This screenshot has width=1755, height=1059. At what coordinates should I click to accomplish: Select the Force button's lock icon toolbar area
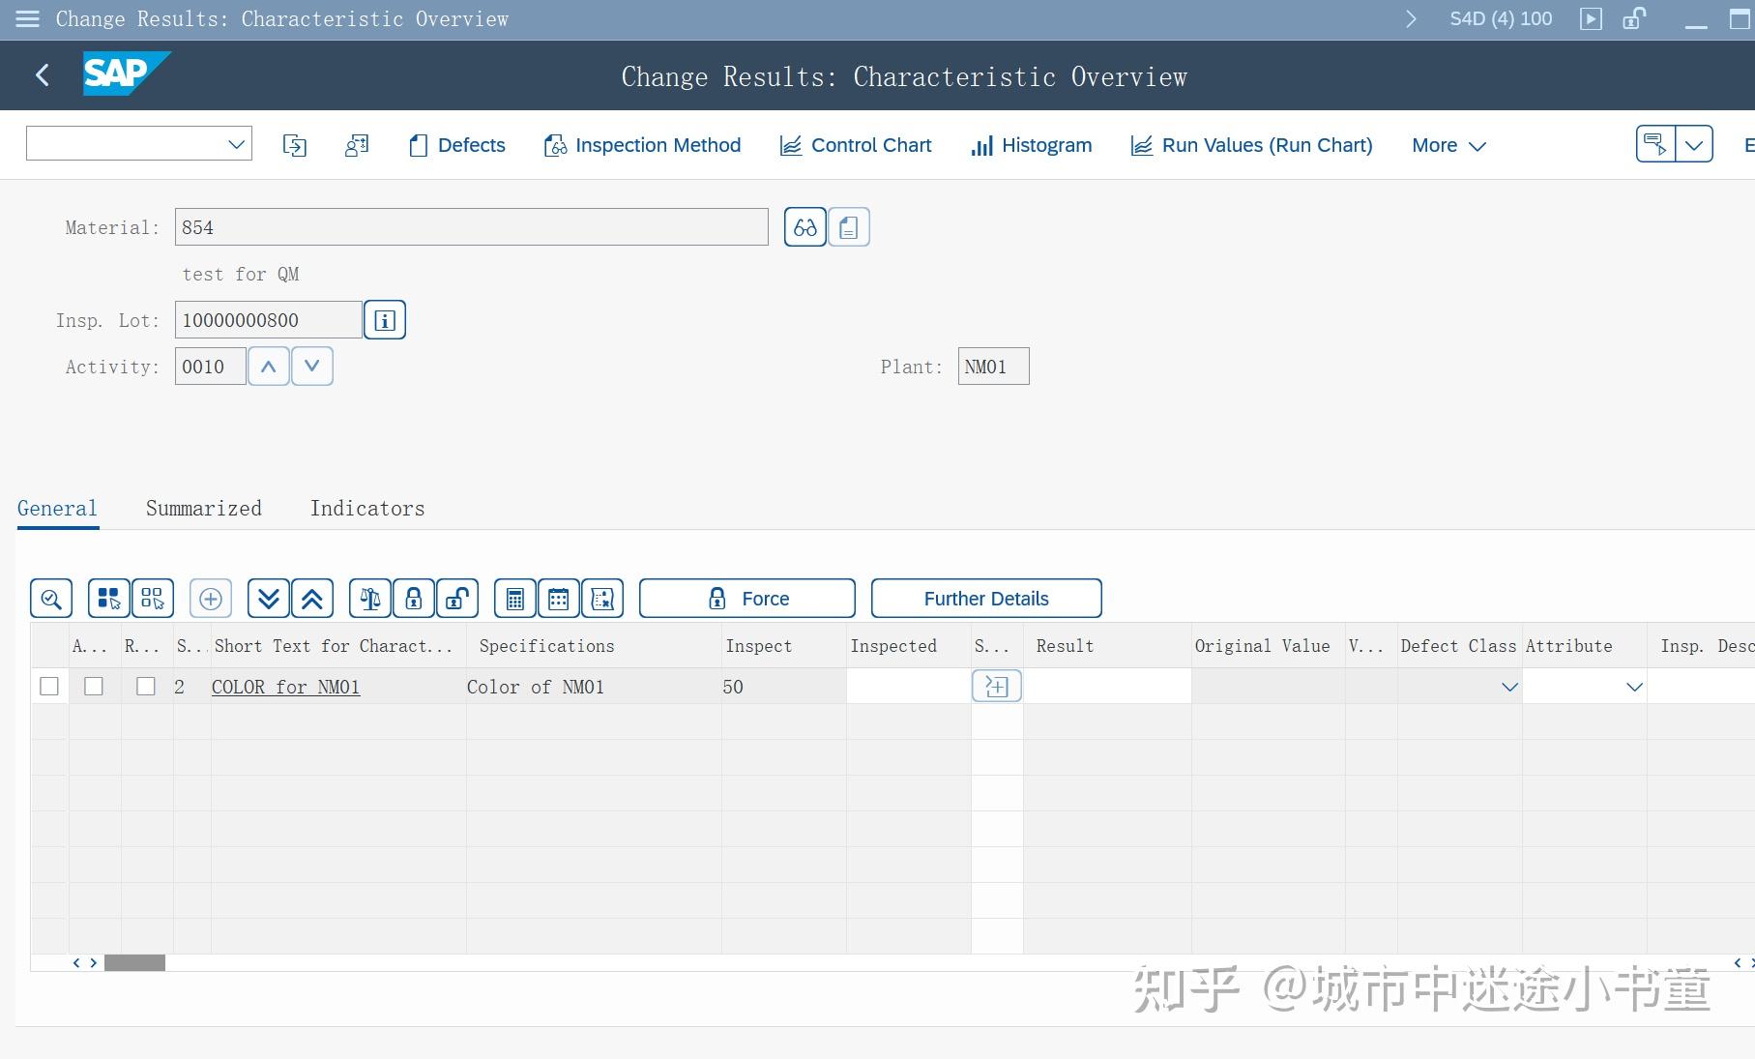(717, 598)
